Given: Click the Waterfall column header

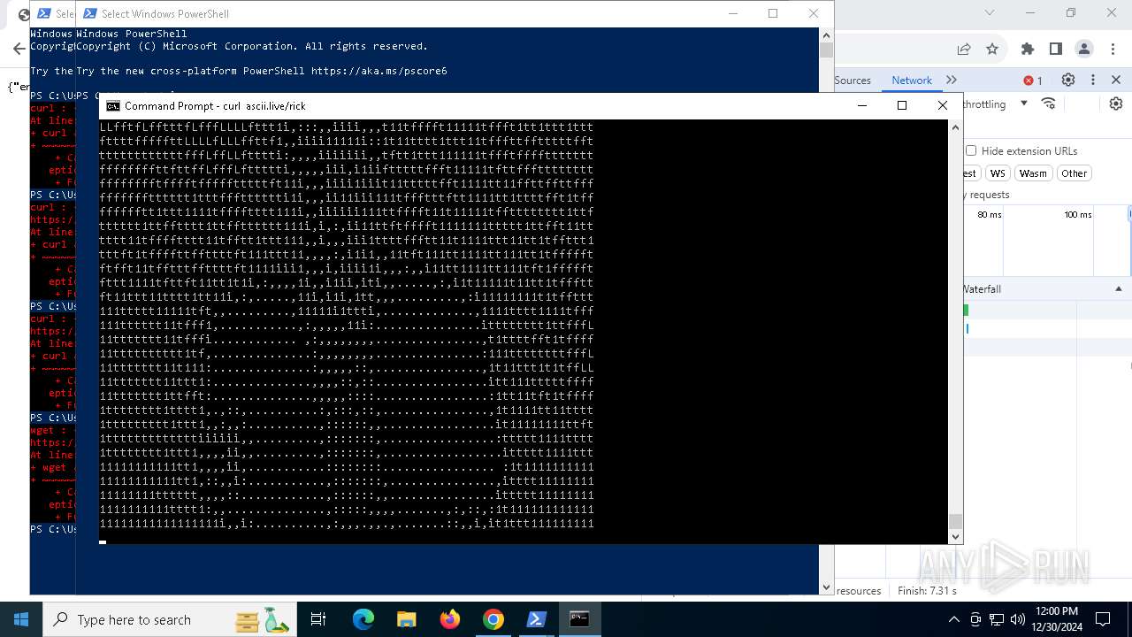Looking at the screenshot, I should tap(1046, 289).
